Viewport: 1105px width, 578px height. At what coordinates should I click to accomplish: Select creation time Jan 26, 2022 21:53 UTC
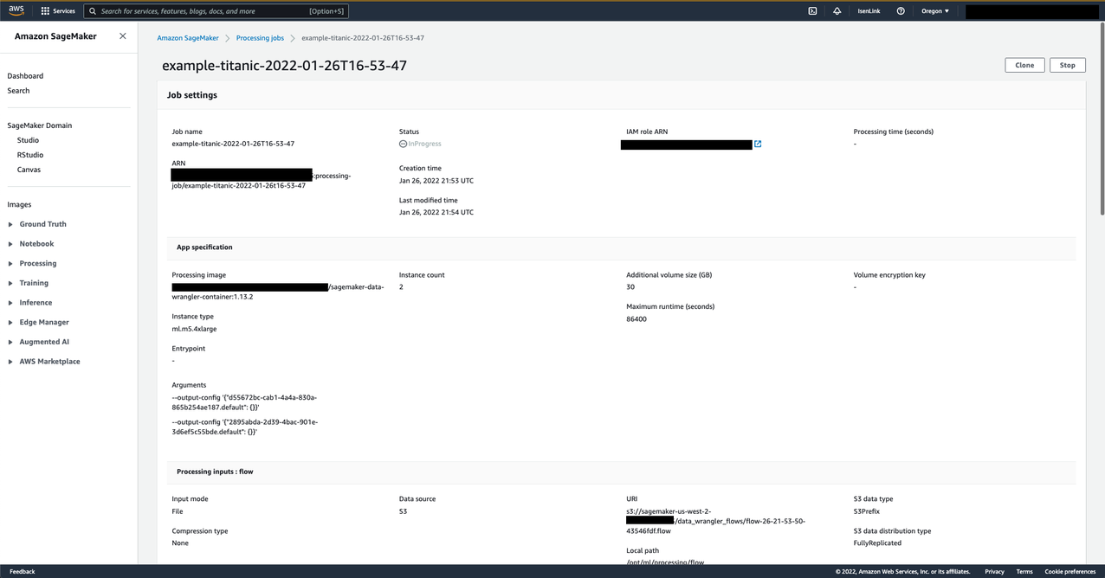pos(436,181)
